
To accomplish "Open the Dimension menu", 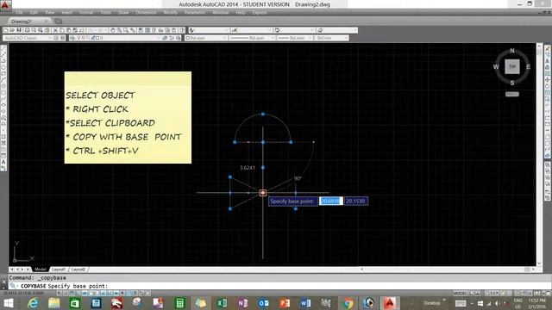I will 146,13.
